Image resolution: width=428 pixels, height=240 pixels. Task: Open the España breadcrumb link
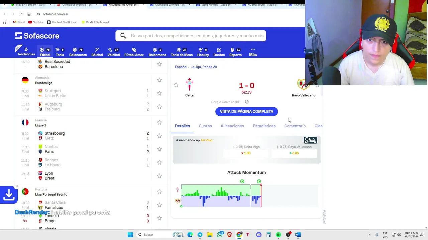click(x=181, y=67)
